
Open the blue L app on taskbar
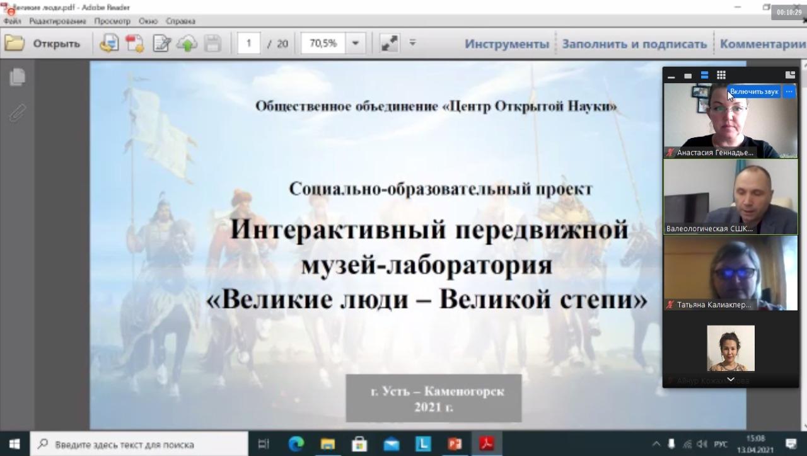422,444
